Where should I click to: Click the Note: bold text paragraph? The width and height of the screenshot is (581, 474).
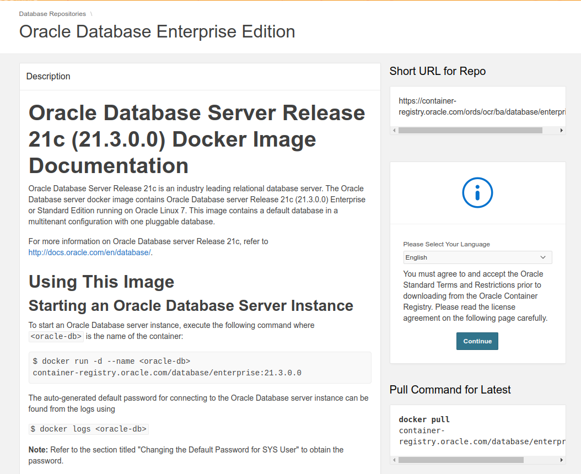point(186,455)
